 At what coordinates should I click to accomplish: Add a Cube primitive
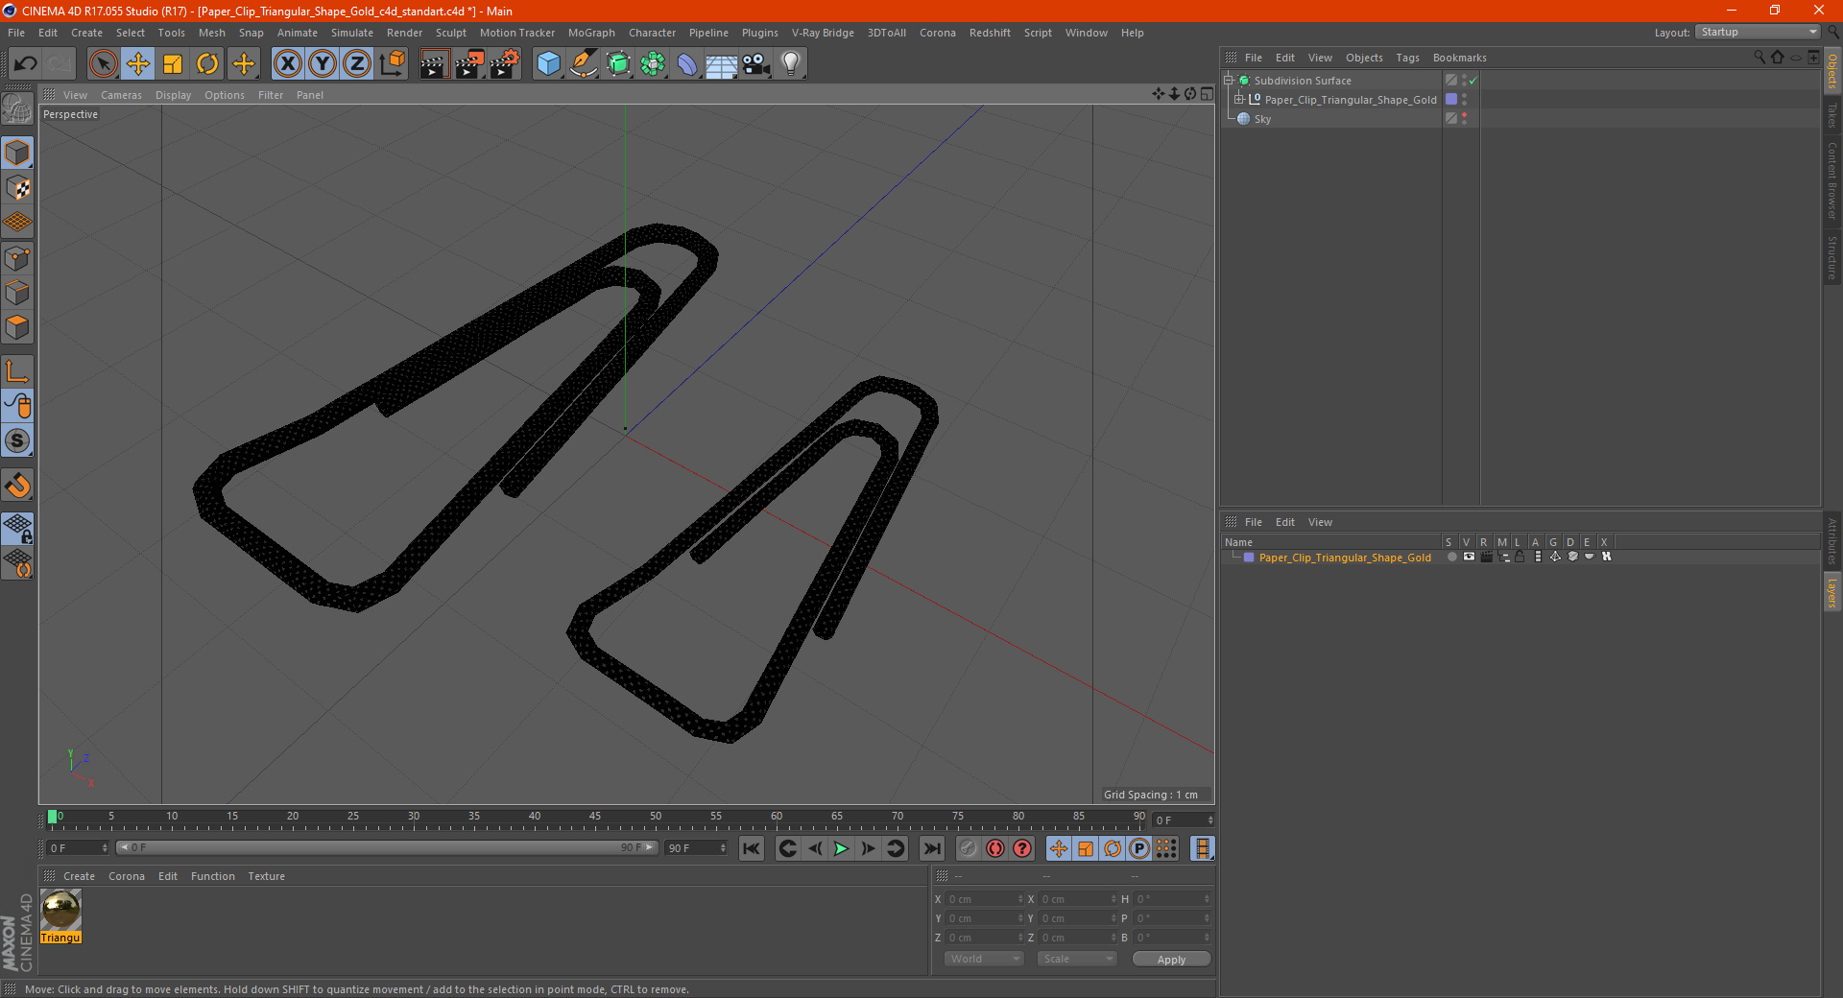coord(548,64)
